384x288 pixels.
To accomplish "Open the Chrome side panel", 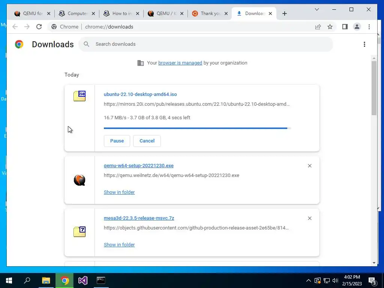I will click(345, 27).
